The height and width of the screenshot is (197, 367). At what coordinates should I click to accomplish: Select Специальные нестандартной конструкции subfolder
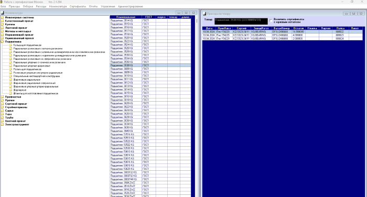37,76
